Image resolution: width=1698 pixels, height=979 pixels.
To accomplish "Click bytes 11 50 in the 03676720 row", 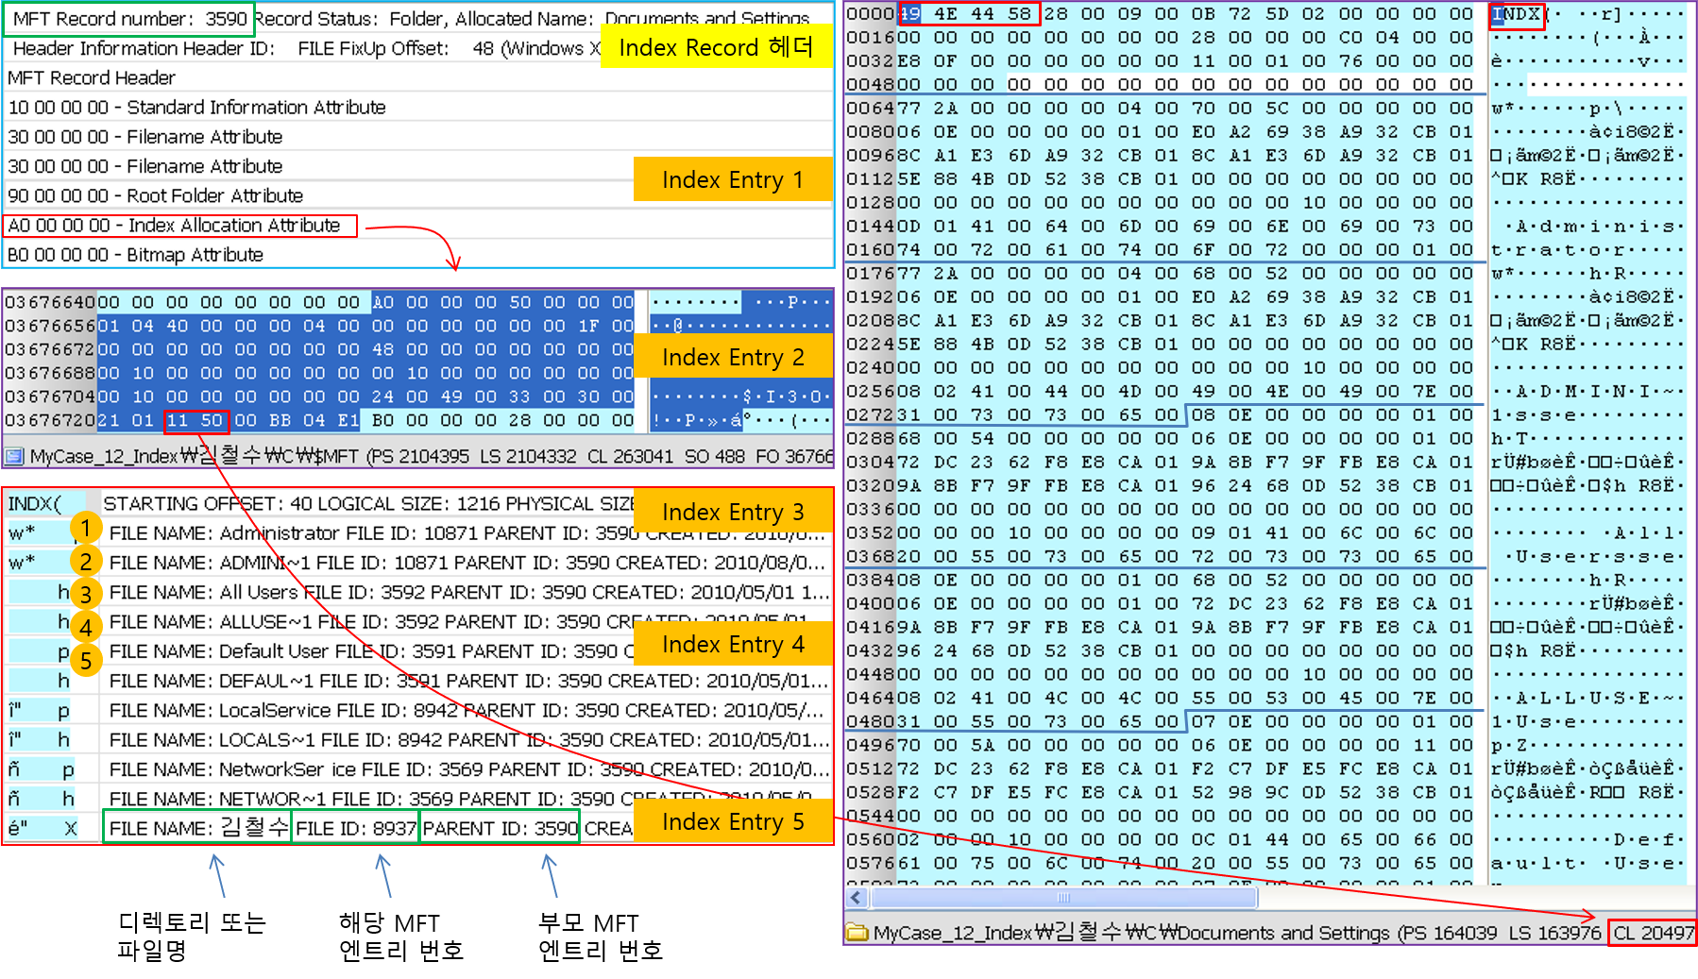I will (196, 420).
